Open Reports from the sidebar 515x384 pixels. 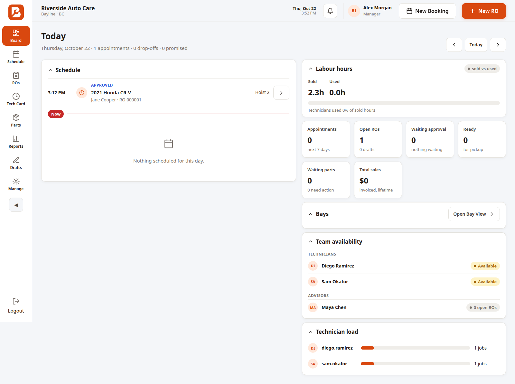[16, 142]
